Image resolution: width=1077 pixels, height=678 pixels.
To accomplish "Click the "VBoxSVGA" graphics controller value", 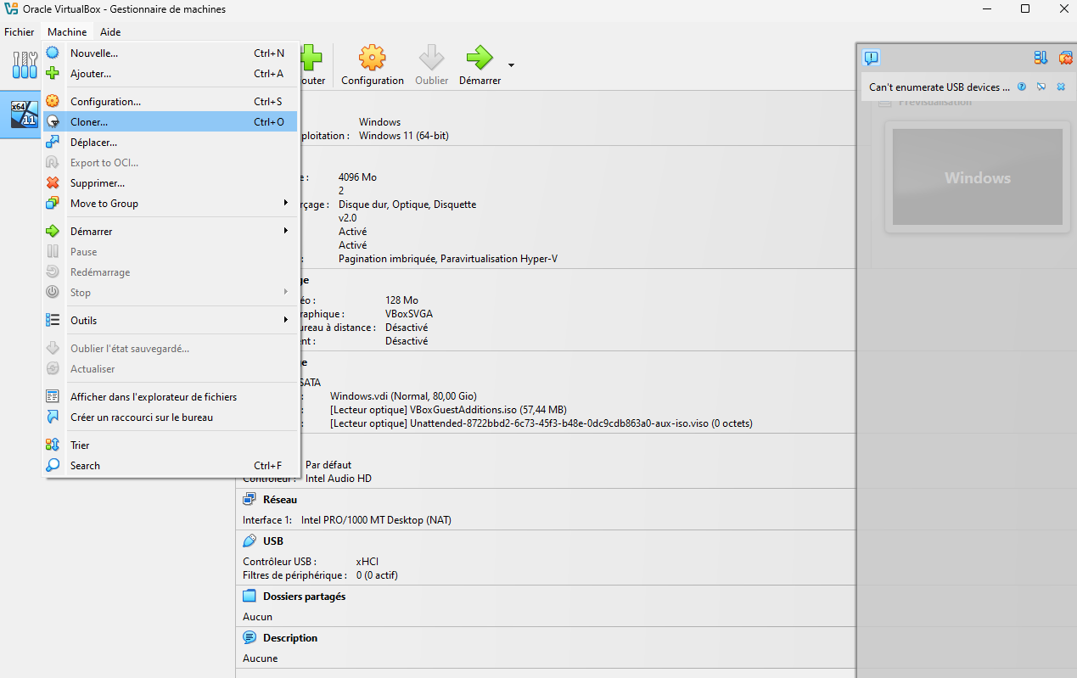I will [x=409, y=314].
